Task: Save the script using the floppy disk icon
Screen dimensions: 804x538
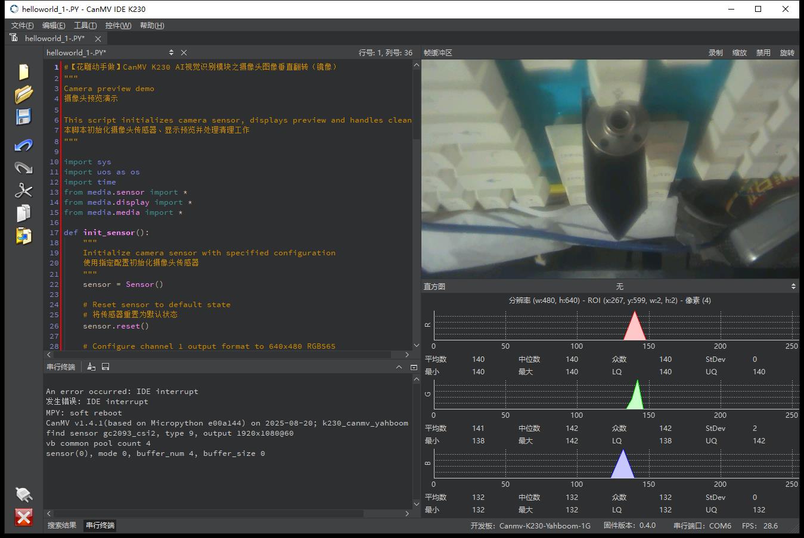Action: coord(23,117)
